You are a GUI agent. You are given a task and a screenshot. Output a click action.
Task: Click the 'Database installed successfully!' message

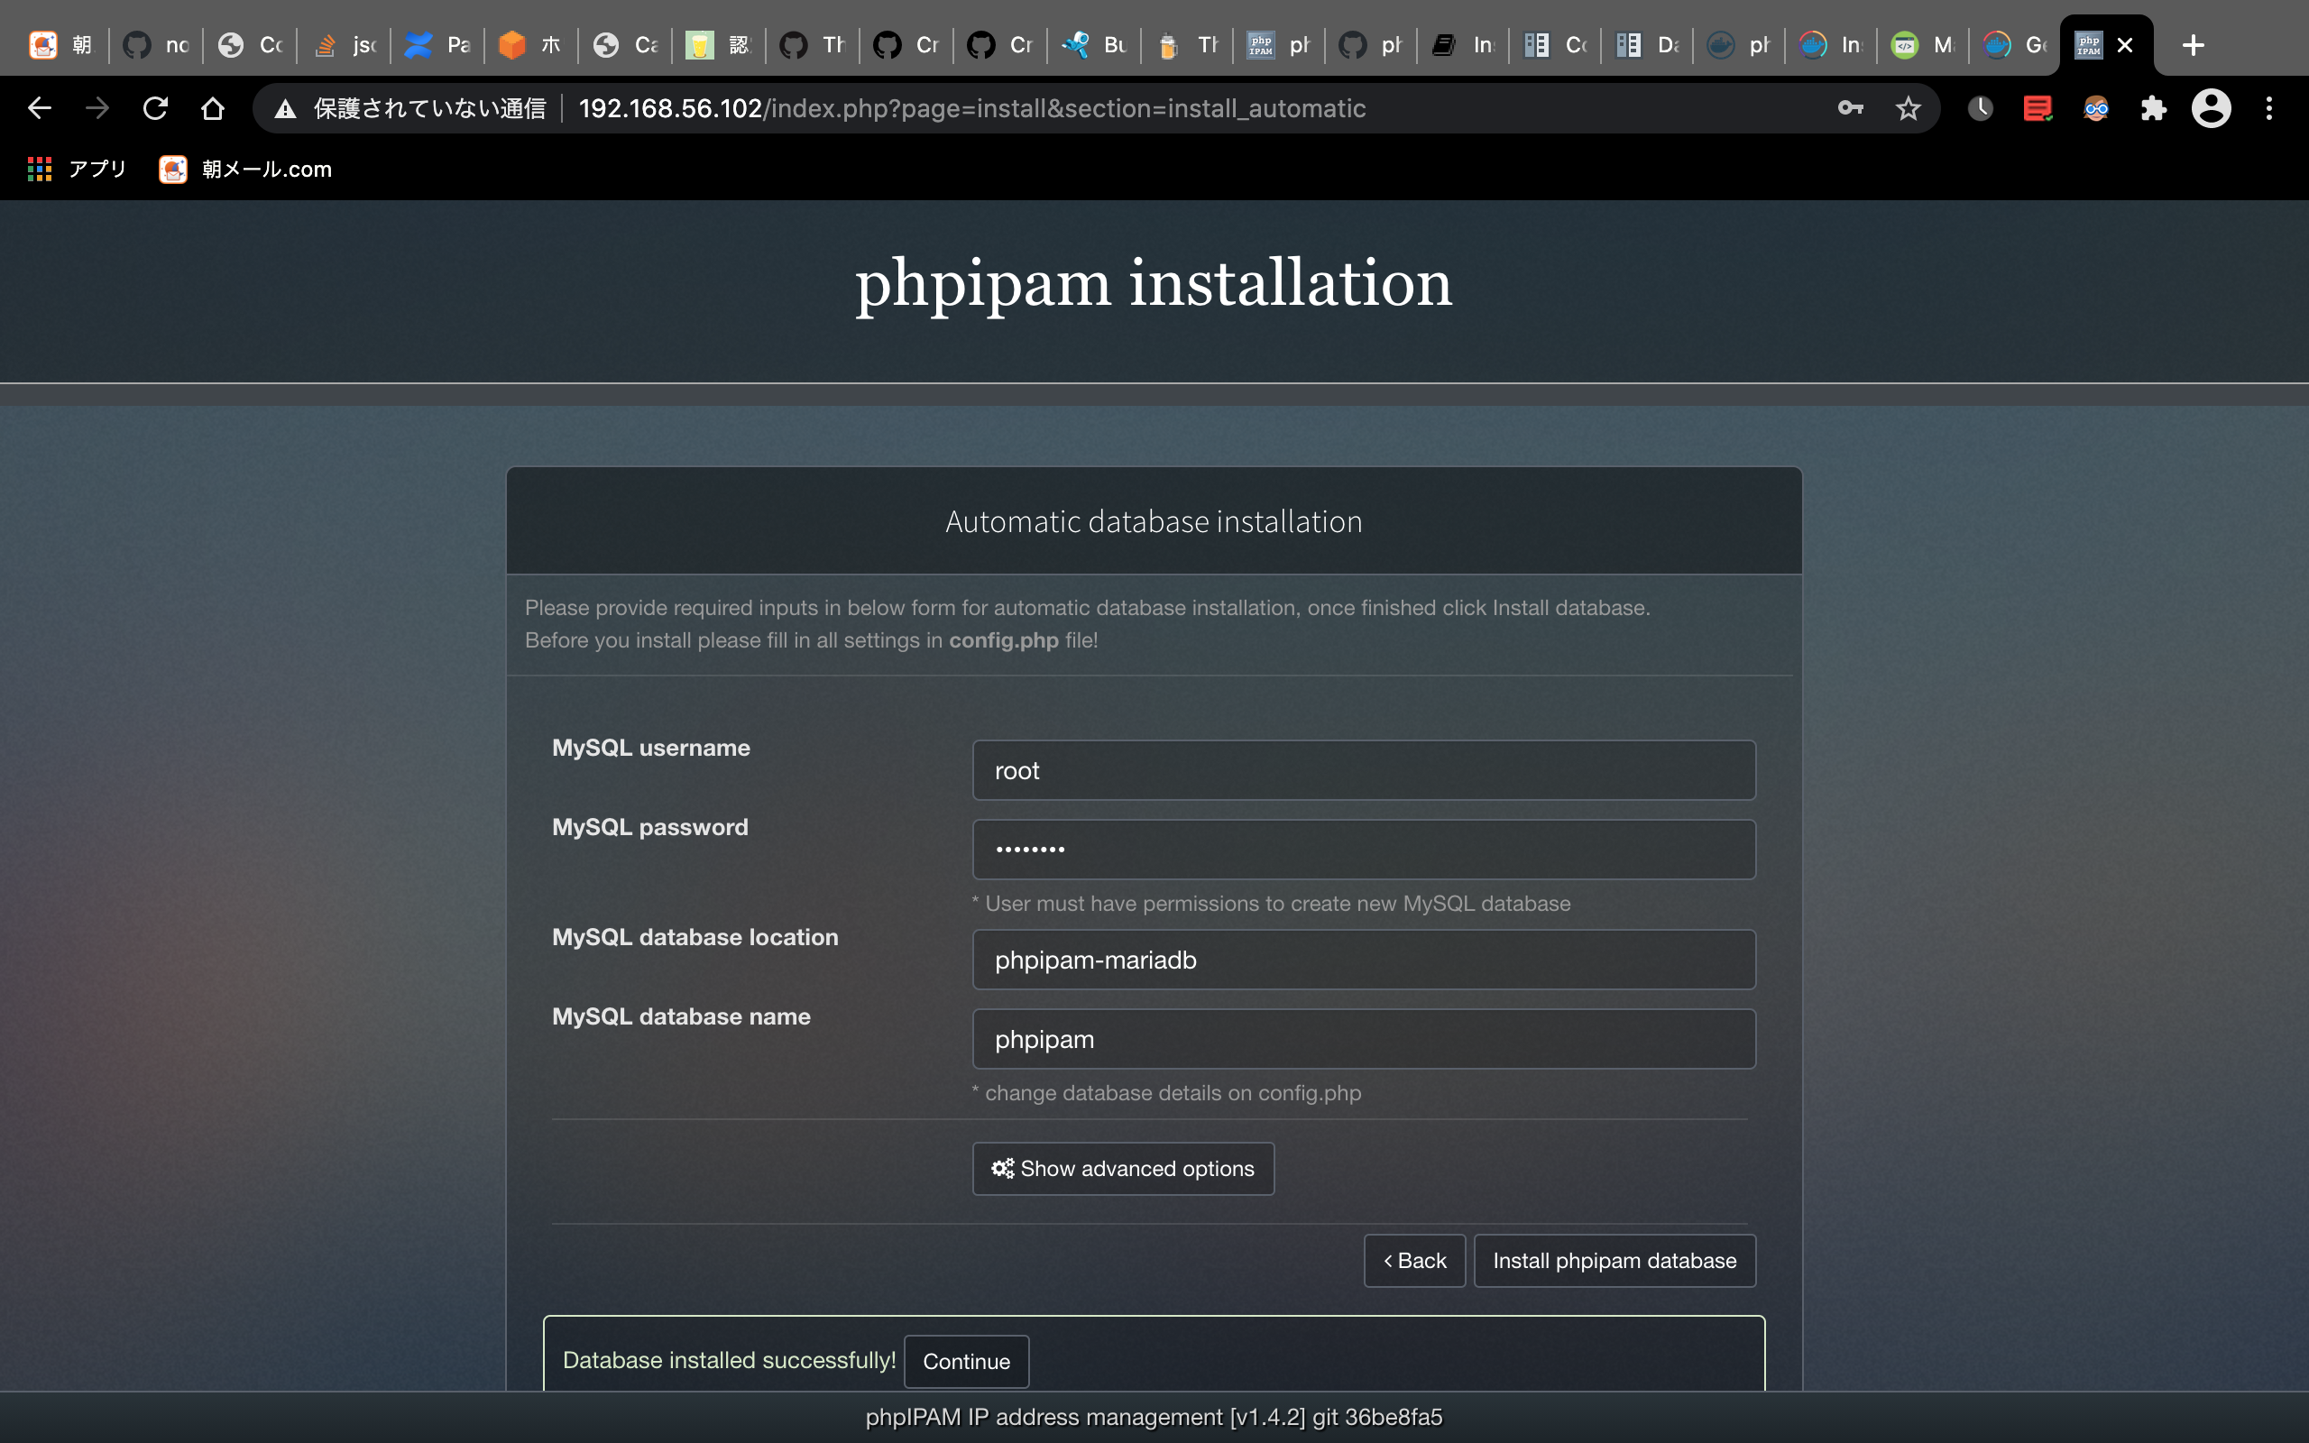pyautogui.click(x=729, y=1361)
